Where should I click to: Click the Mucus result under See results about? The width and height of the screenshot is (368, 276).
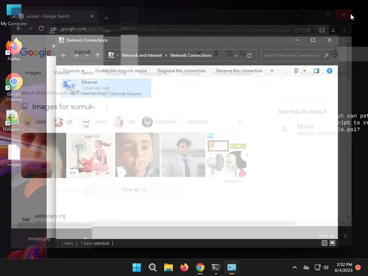pyautogui.click(x=305, y=126)
